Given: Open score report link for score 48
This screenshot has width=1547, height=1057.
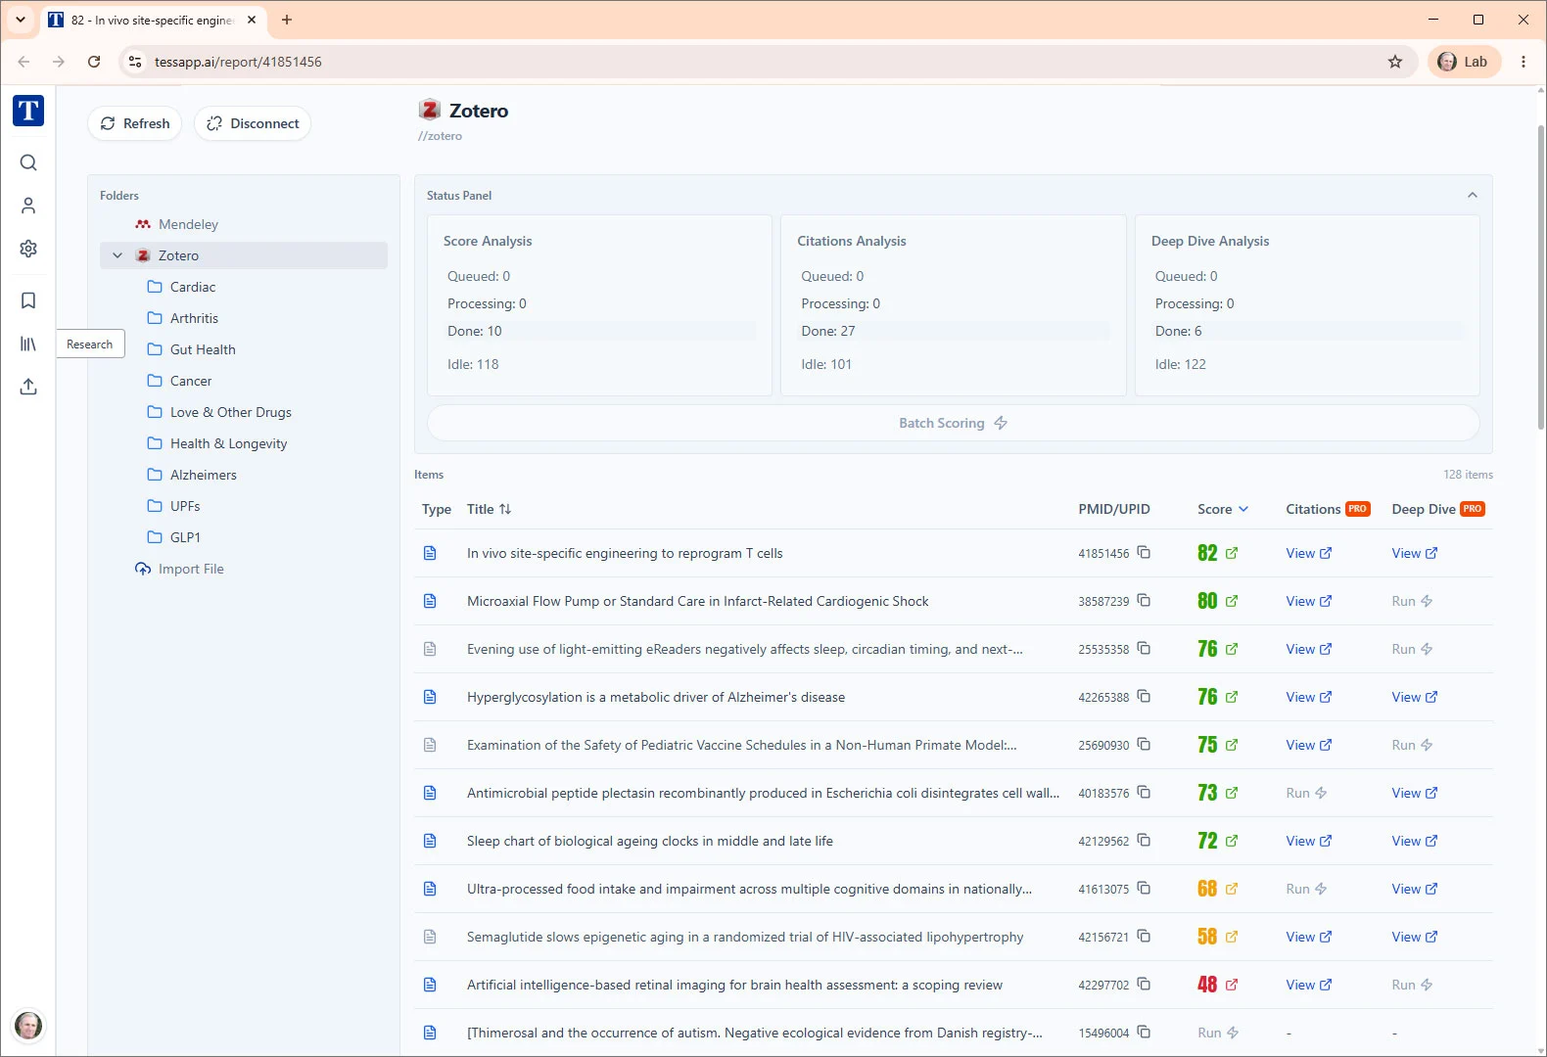Looking at the screenshot, I should [1232, 985].
